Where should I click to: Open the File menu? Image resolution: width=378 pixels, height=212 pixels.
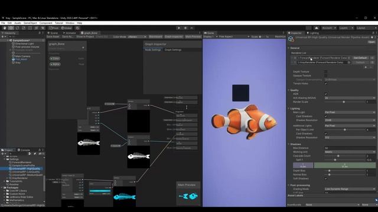click(3, 23)
